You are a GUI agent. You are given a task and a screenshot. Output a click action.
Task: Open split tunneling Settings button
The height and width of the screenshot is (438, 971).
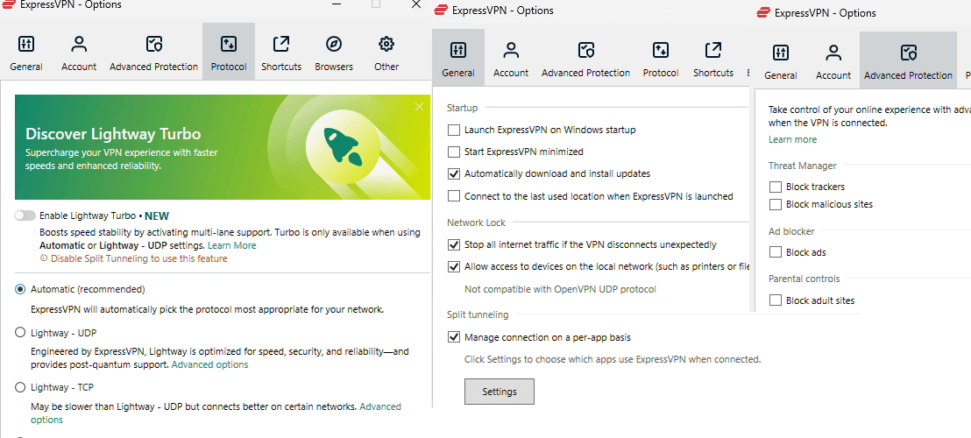[500, 392]
